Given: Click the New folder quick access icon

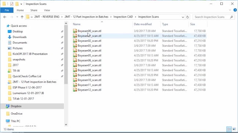Looking at the screenshot, I should click(17, 4).
